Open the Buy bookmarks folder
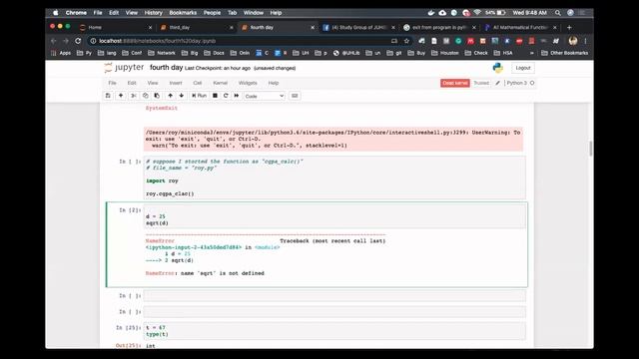The height and width of the screenshot is (359, 639). tap(416, 53)
